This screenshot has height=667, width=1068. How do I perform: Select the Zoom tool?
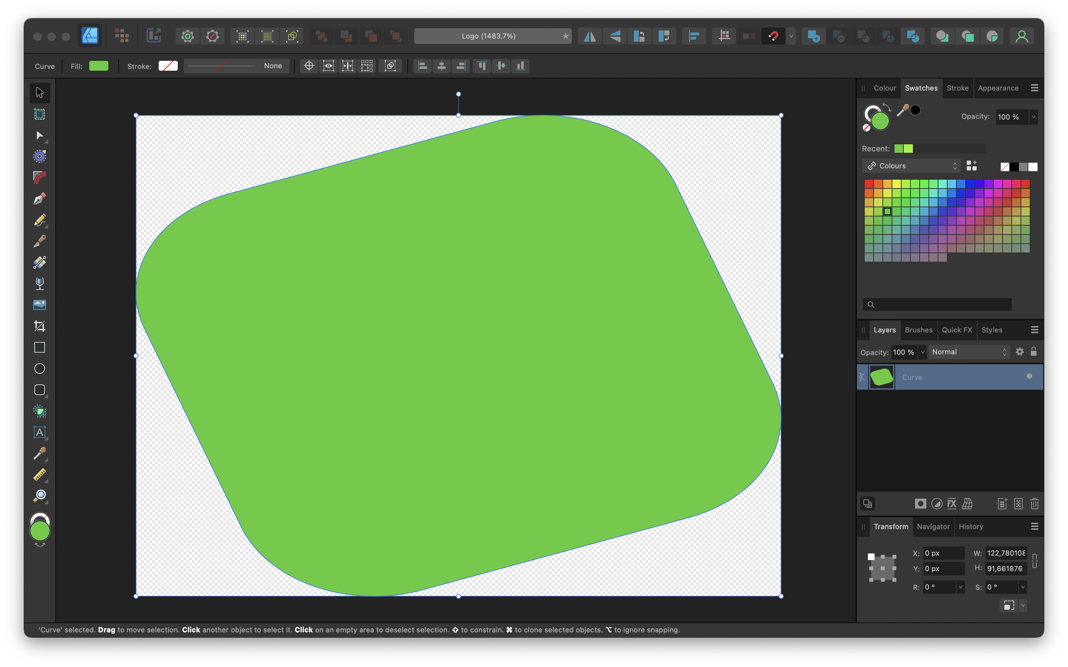pyautogui.click(x=39, y=495)
